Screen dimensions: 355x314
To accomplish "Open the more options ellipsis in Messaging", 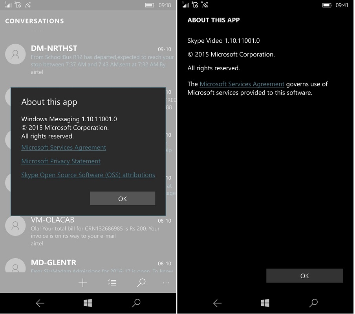I will [x=166, y=283].
